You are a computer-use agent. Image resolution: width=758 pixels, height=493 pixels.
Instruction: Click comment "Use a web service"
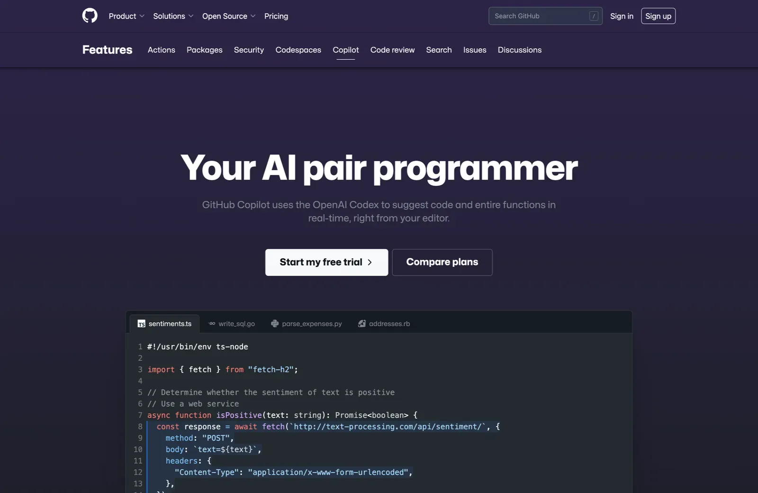point(193,403)
